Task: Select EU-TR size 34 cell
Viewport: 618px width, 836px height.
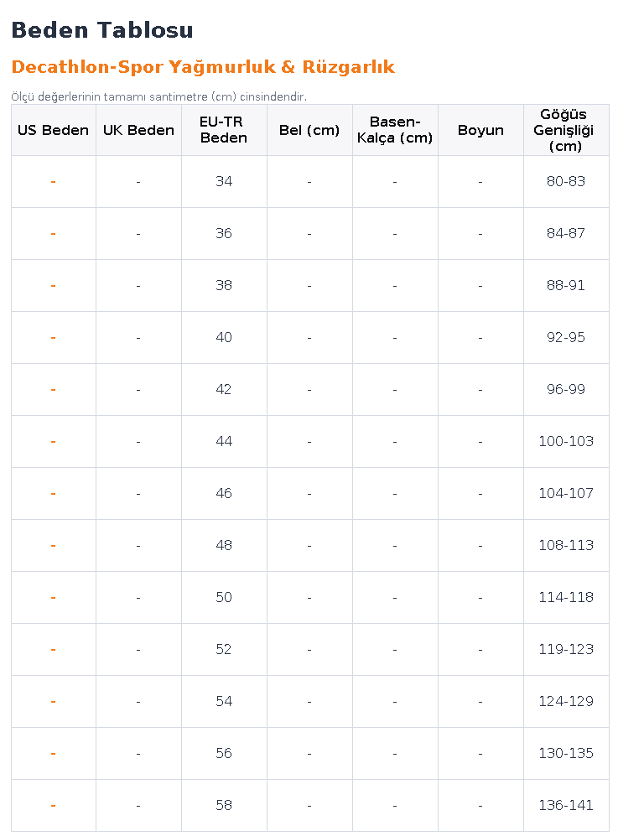Action: pyautogui.click(x=224, y=181)
